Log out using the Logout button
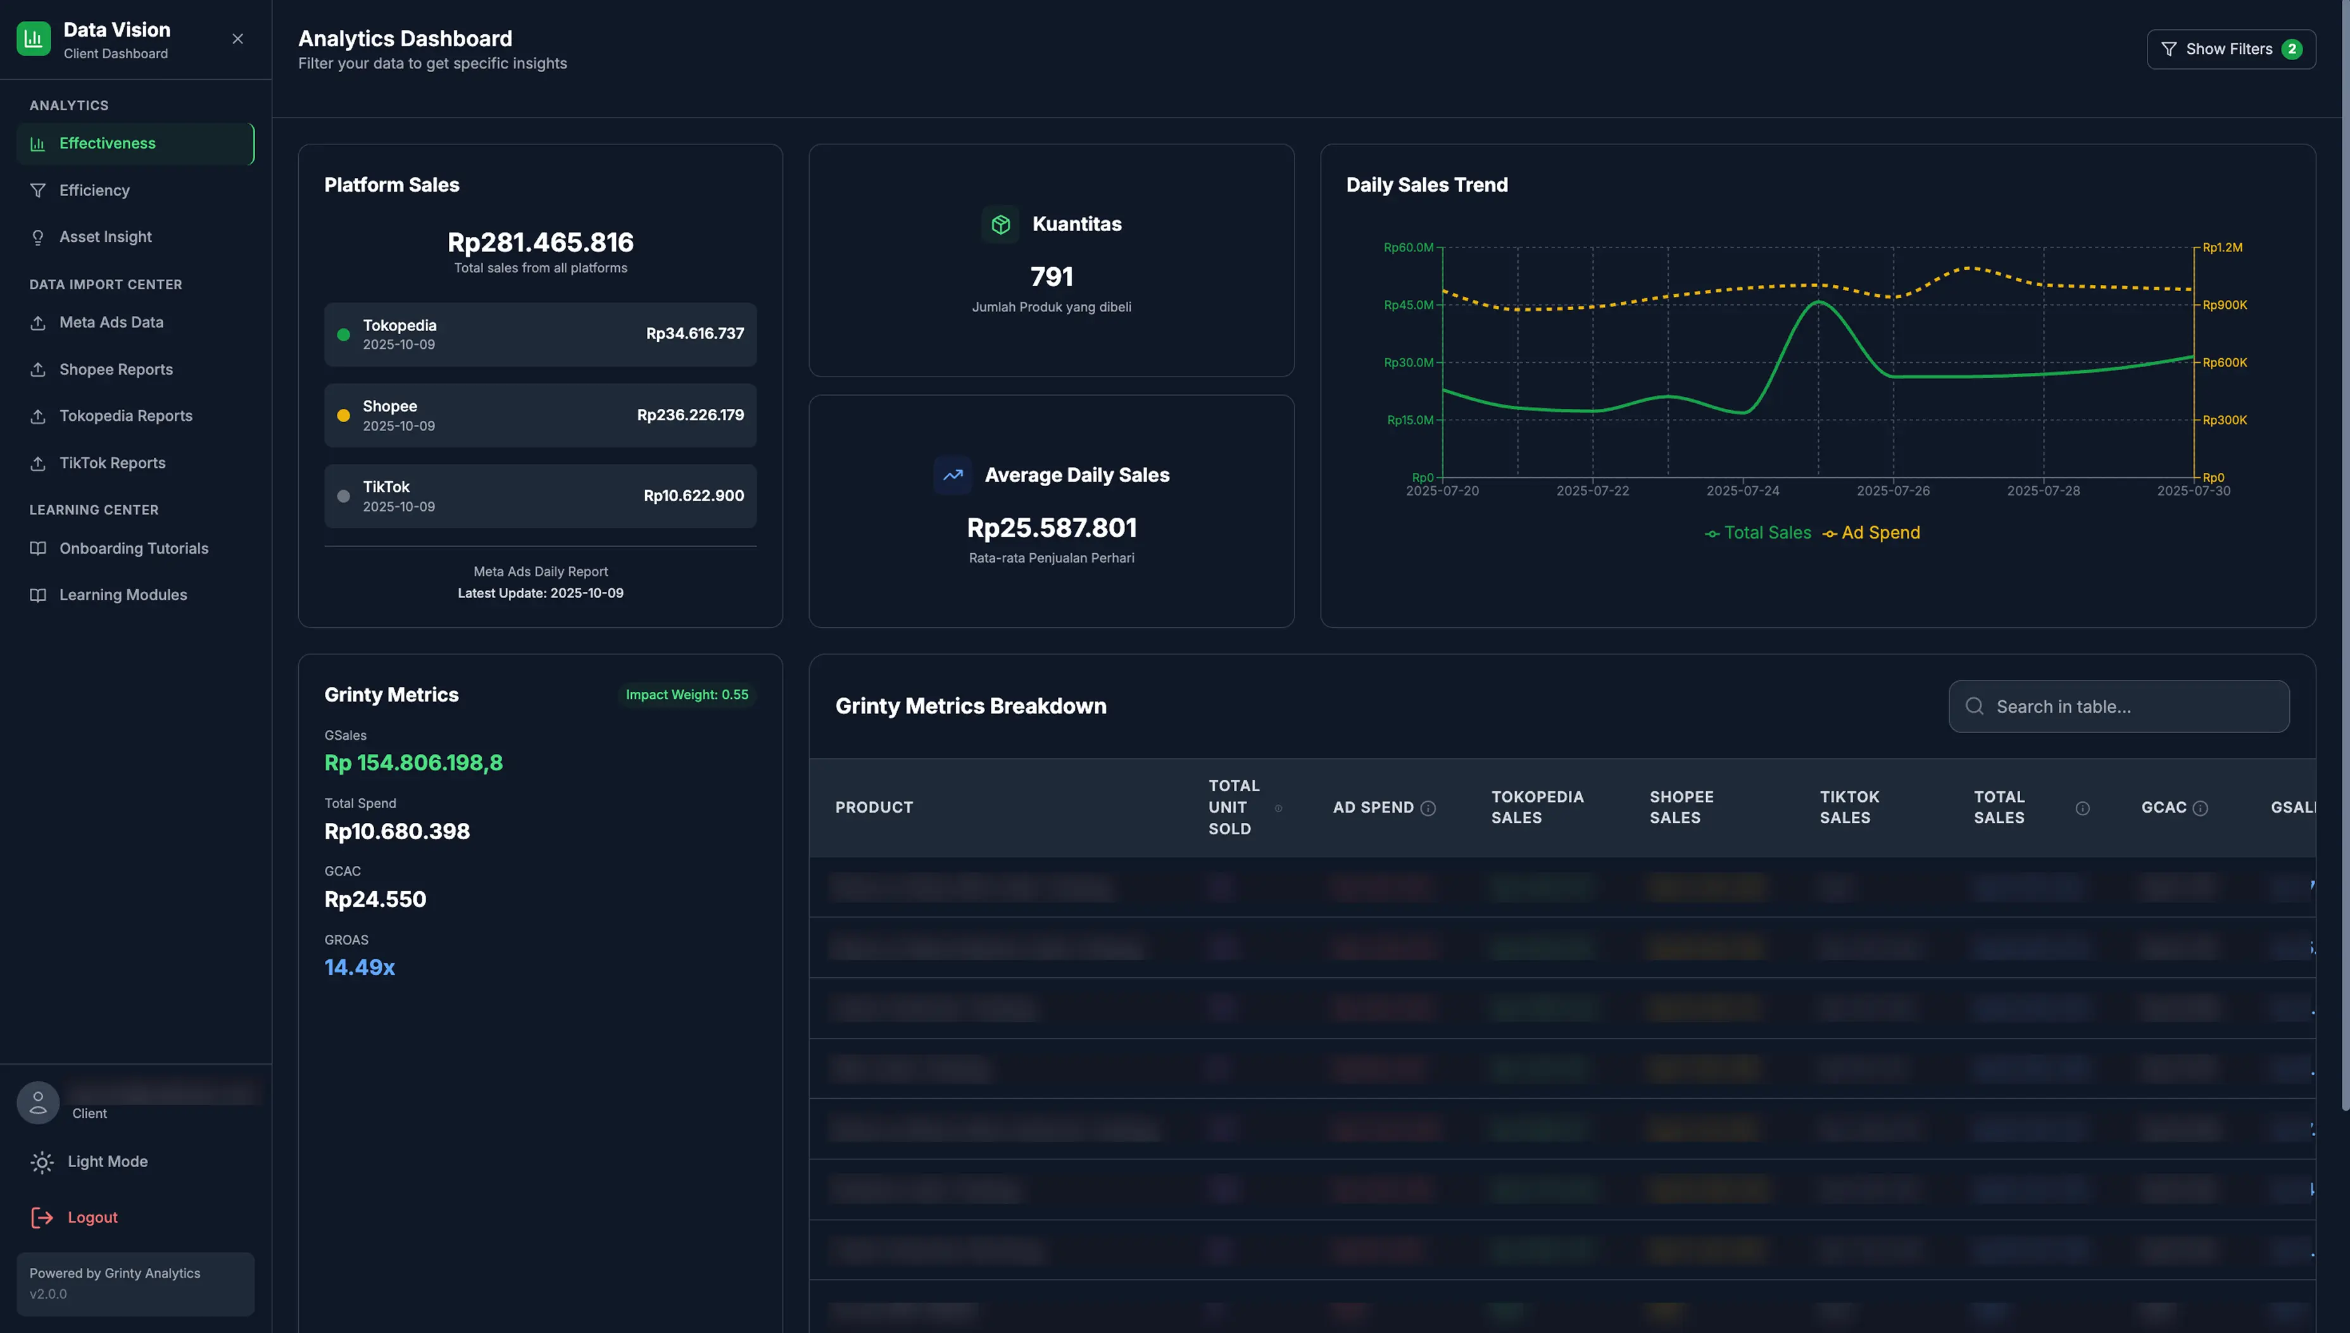The image size is (2350, 1333). [x=92, y=1217]
